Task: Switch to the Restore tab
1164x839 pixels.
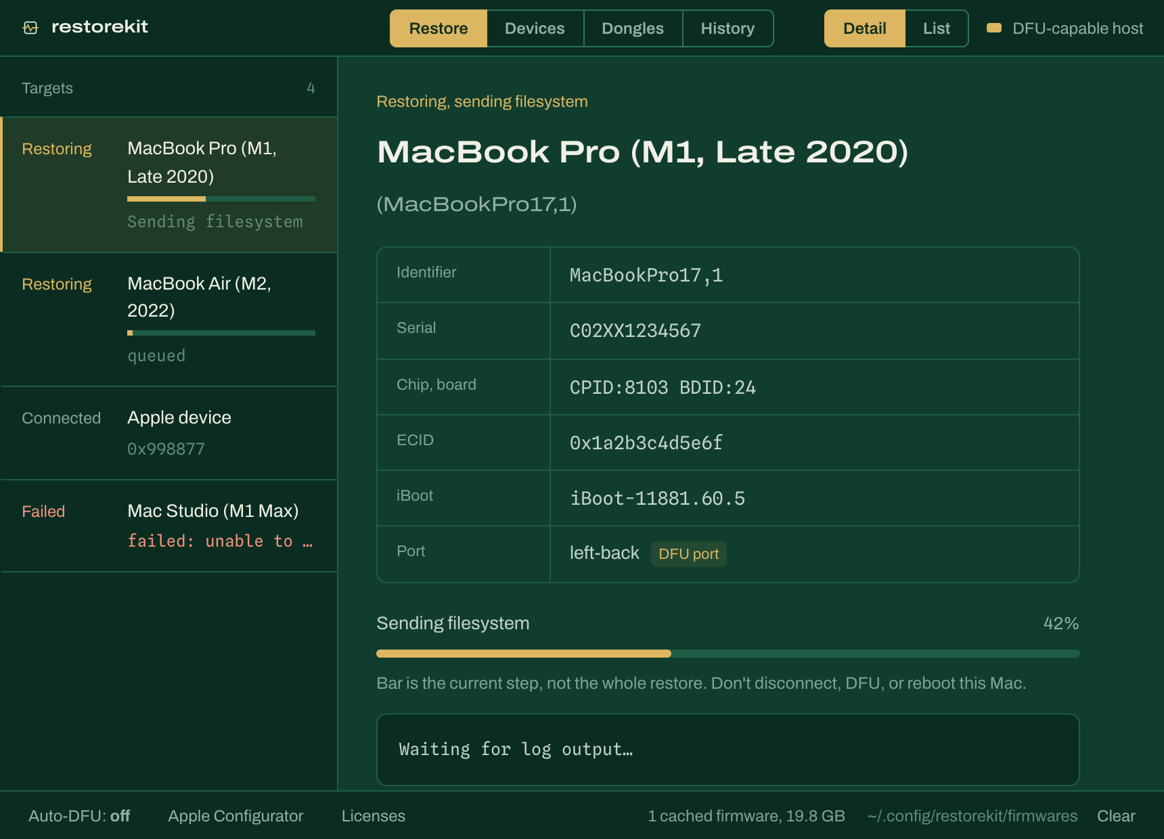Action: (439, 28)
